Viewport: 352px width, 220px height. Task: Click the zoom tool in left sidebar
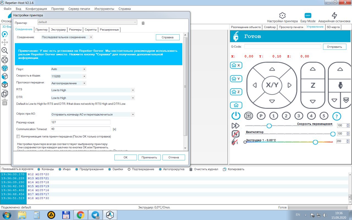tap(5, 51)
